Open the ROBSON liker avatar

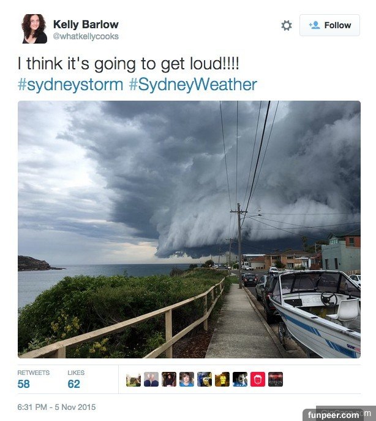276,379
